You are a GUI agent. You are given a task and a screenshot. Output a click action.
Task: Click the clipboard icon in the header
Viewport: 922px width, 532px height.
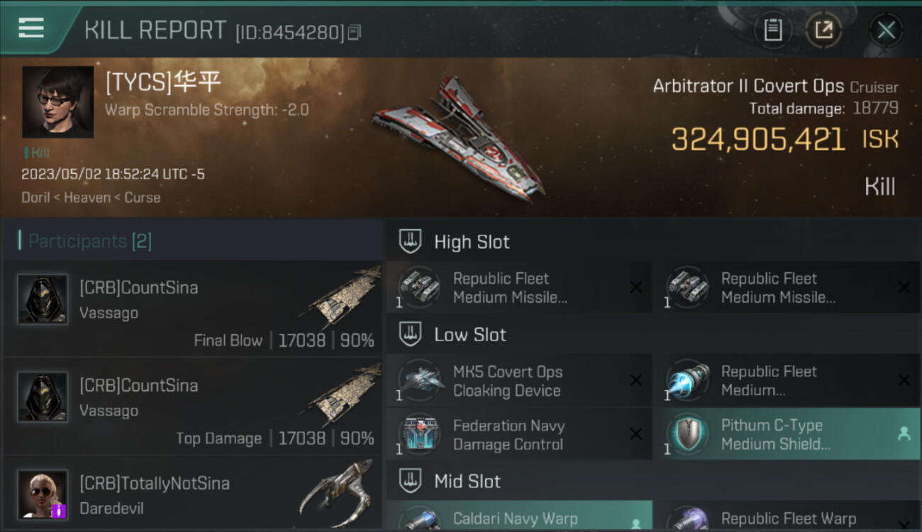(x=773, y=30)
